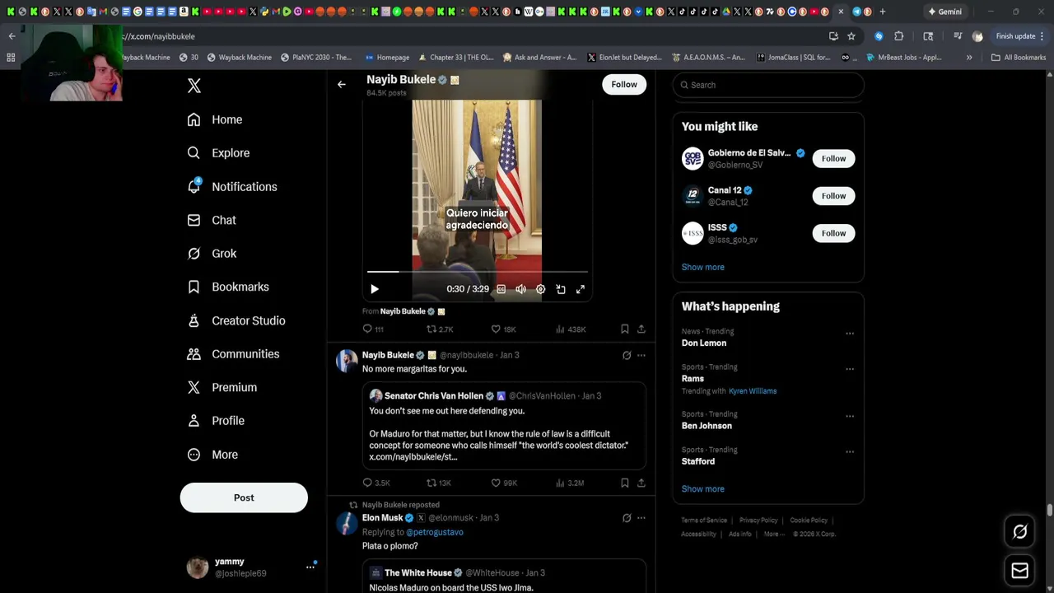Open All Bookmarks folder
This screenshot has height=593, width=1054.
click(x=1019, y=58)
